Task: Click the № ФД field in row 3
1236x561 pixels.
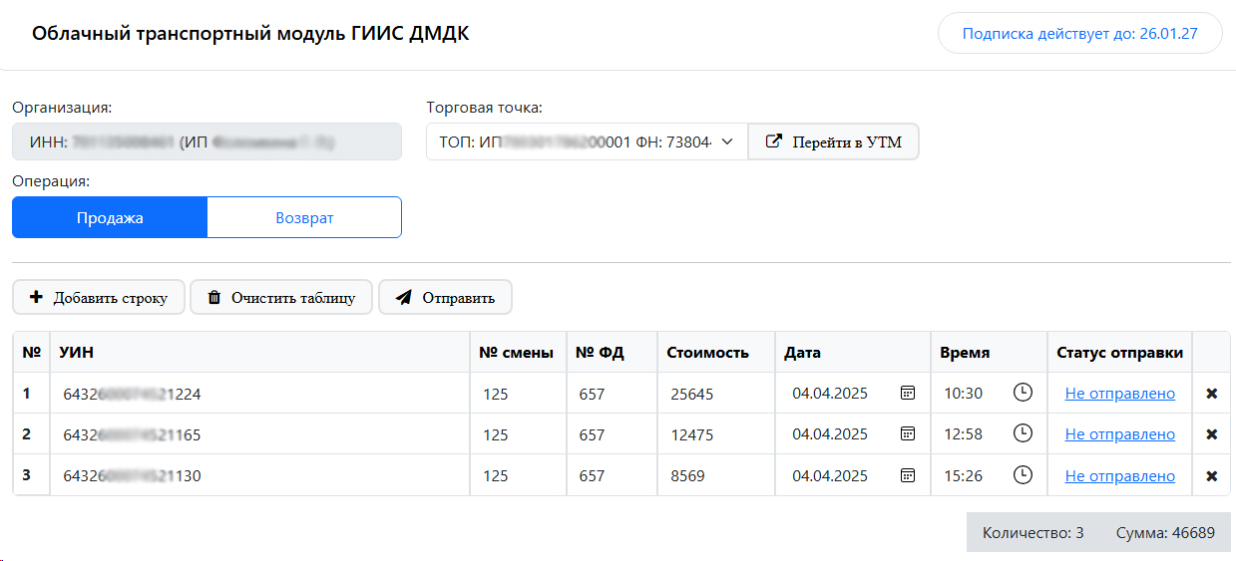Action: [611, 475]
